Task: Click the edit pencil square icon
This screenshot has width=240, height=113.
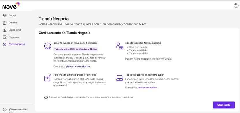Action: click(48, 78)
